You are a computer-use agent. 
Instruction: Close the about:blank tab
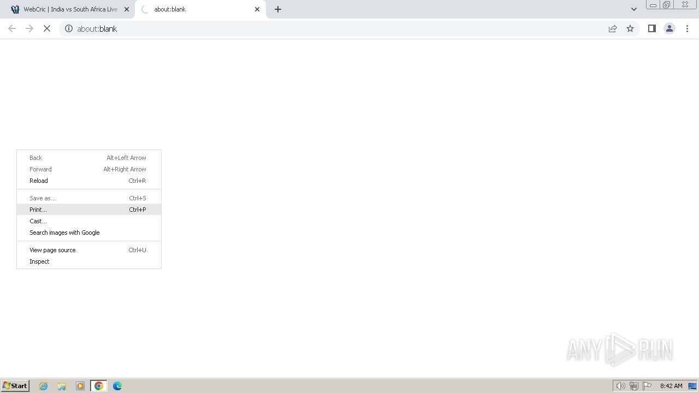257,9
